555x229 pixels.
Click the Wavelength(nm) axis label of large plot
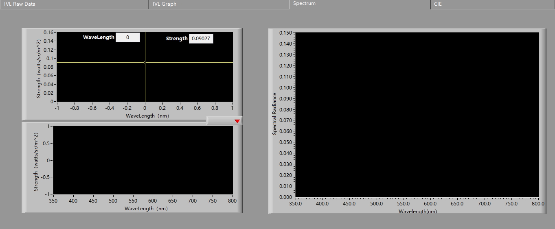(417, 212)
